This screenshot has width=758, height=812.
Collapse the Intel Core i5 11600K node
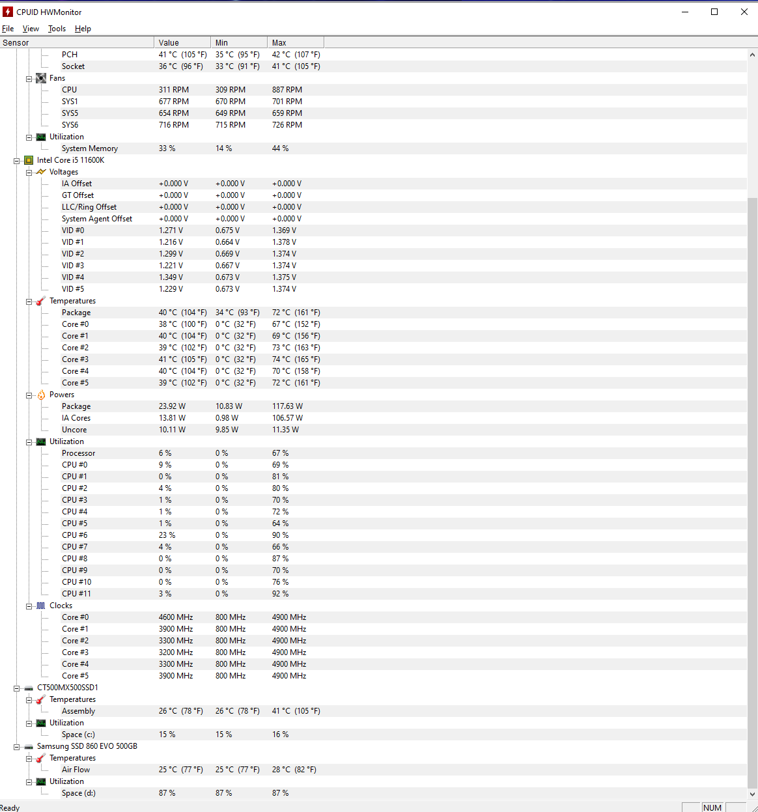17,161
